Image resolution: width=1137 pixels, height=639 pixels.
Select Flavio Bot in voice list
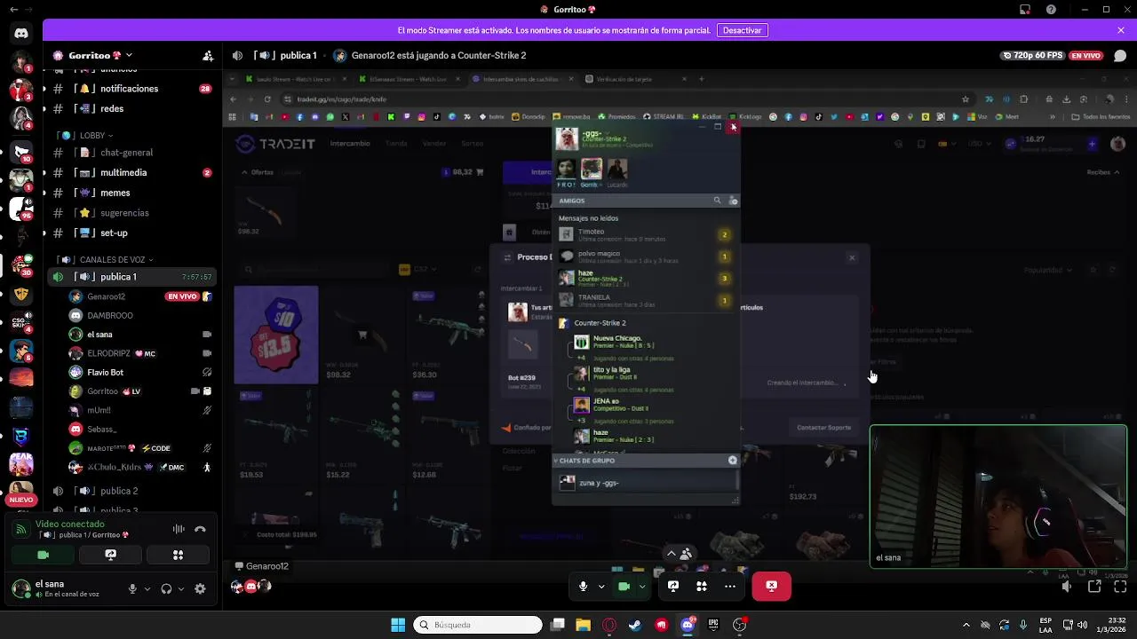[x=140, y=372]
